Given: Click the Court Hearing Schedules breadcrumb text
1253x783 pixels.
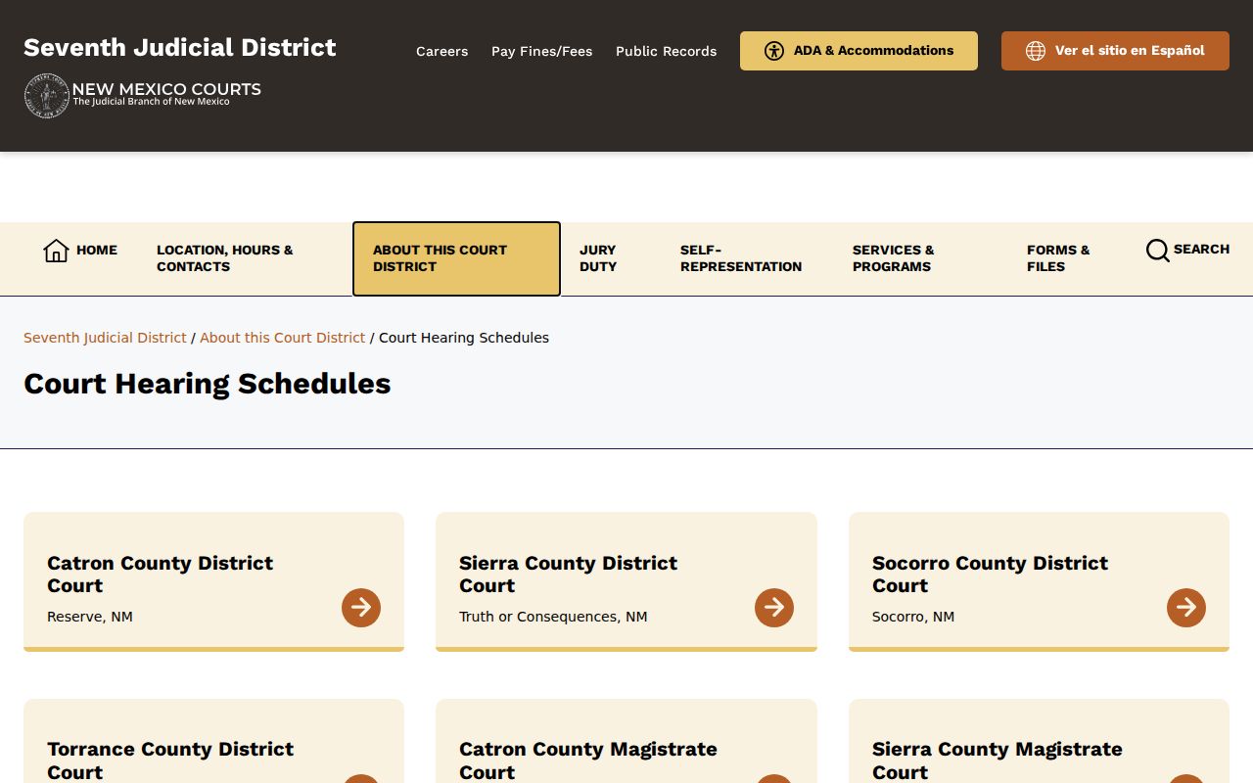Looking at the screenshot, I should point(464,338).
